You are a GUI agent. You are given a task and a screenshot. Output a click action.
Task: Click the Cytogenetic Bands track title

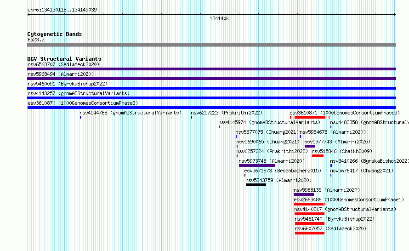coord(55,34)
